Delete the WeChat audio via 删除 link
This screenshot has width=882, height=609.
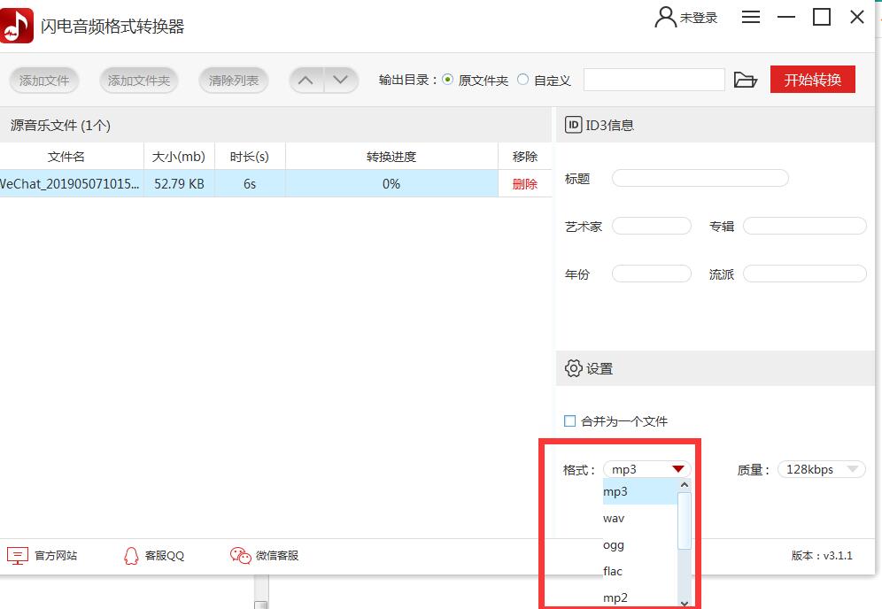pos(525,183)
